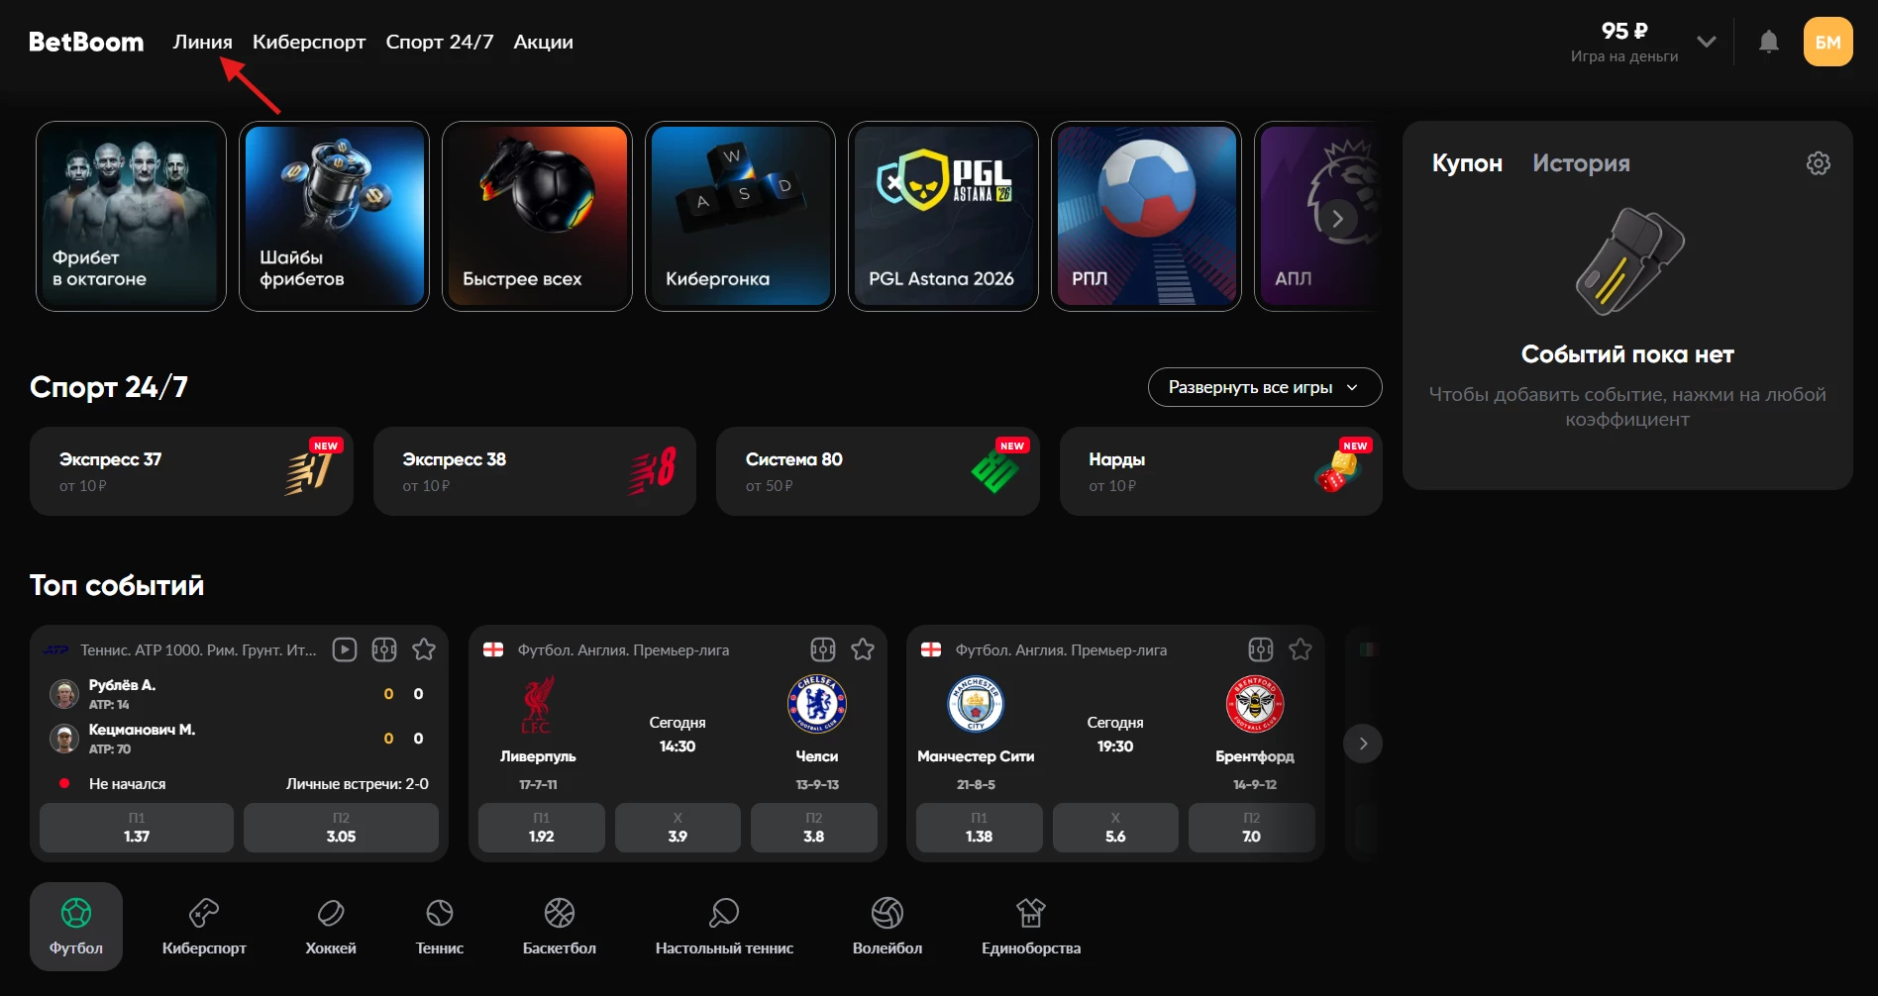Select the Волейбол sport category
Screen dimensions: 1878x996
coord(887,927)
